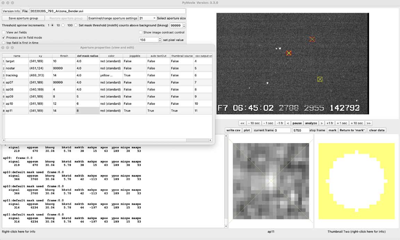This screenshot has height=240, width=400.
Task: Click the pause button
Action: pos(297,123)
